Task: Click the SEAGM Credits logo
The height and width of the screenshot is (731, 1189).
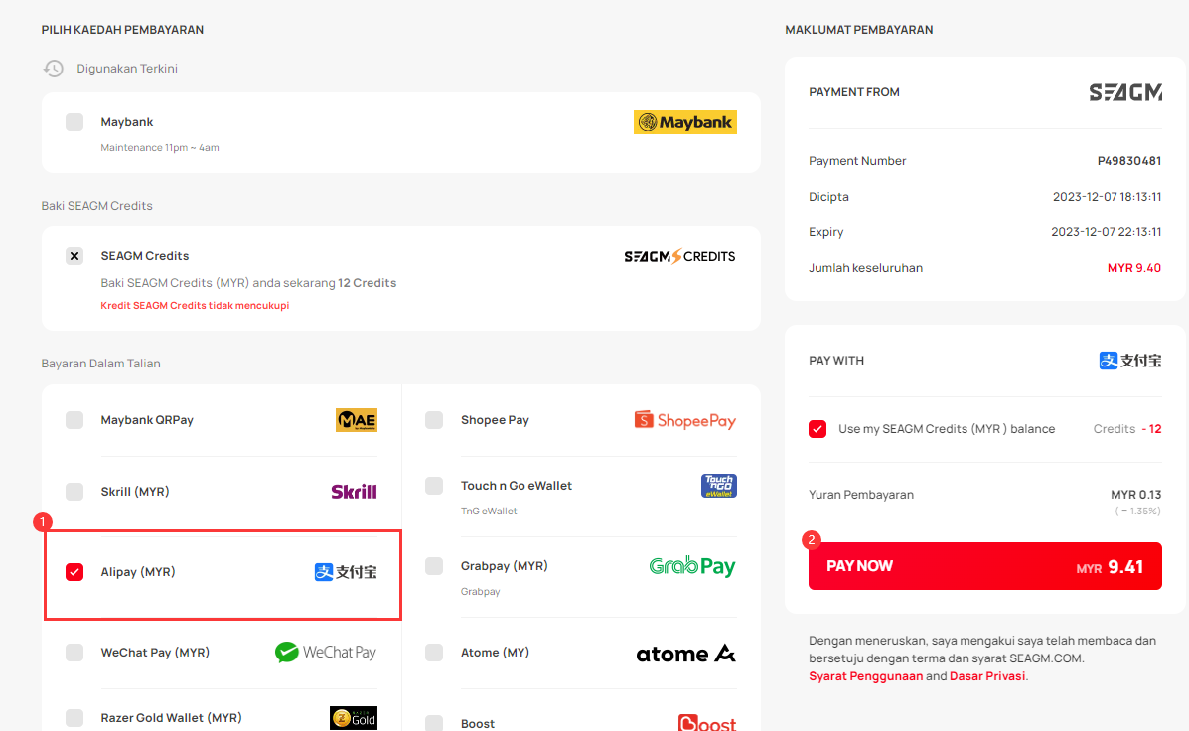Action: click(679, 256)
